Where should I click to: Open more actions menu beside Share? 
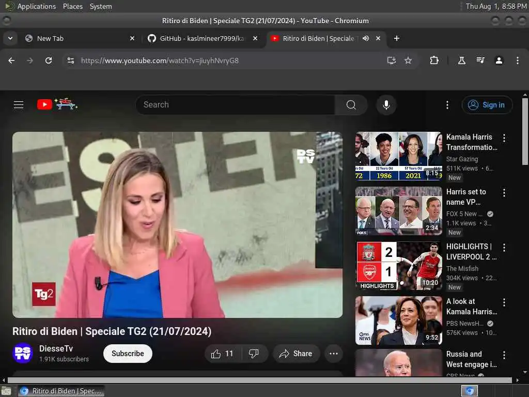tap(334, 354)
